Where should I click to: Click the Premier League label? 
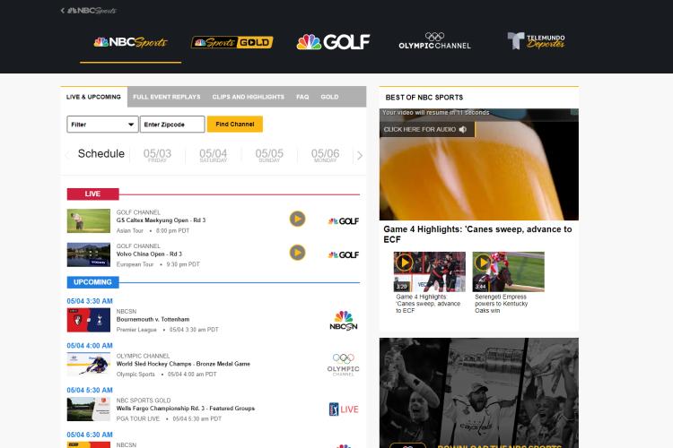136,330
